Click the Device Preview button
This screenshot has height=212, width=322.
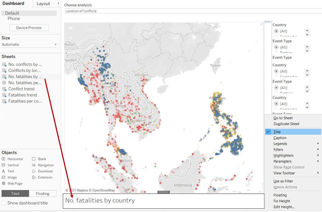(x=29, y=28)
